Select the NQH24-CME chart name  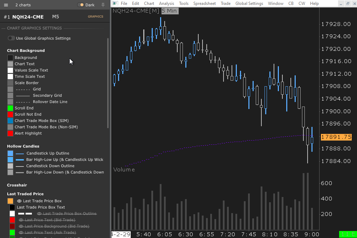tap(28, 17)
